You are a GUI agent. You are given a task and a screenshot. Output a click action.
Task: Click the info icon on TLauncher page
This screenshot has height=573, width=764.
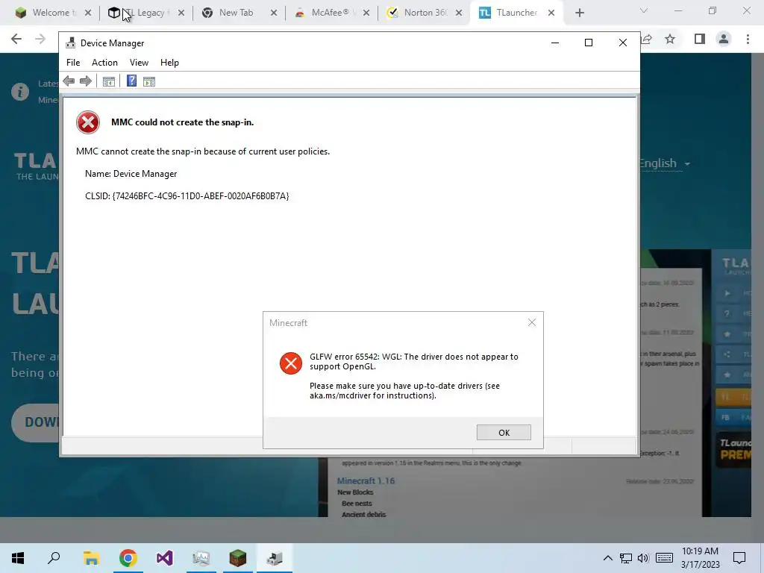[x=20, y=92]
